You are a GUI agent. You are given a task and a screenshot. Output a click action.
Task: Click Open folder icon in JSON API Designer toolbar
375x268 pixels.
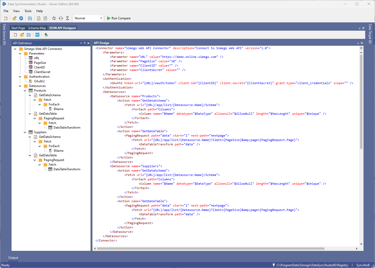click(x=22, y=35)
